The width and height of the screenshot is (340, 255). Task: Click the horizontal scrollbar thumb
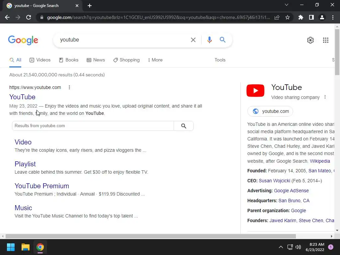(x=151, y=236)
